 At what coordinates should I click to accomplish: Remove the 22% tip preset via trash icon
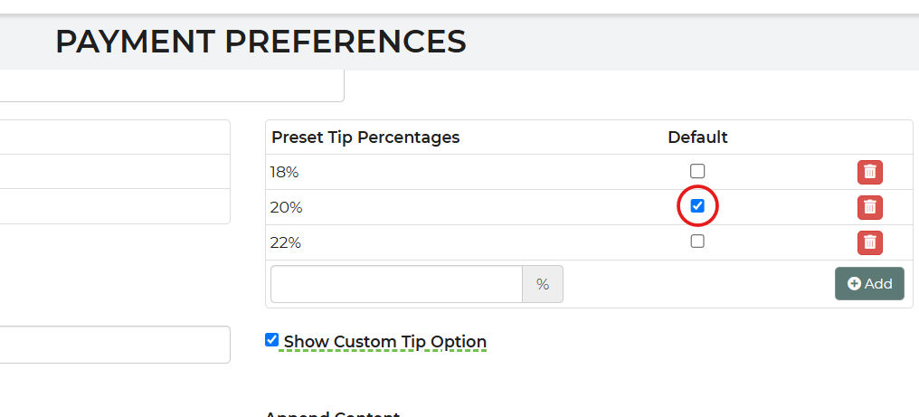point(870,242)
